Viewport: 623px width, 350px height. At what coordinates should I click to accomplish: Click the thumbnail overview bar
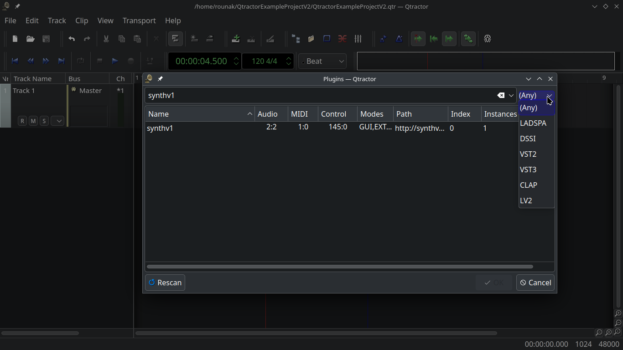click(x=486, y=61)
